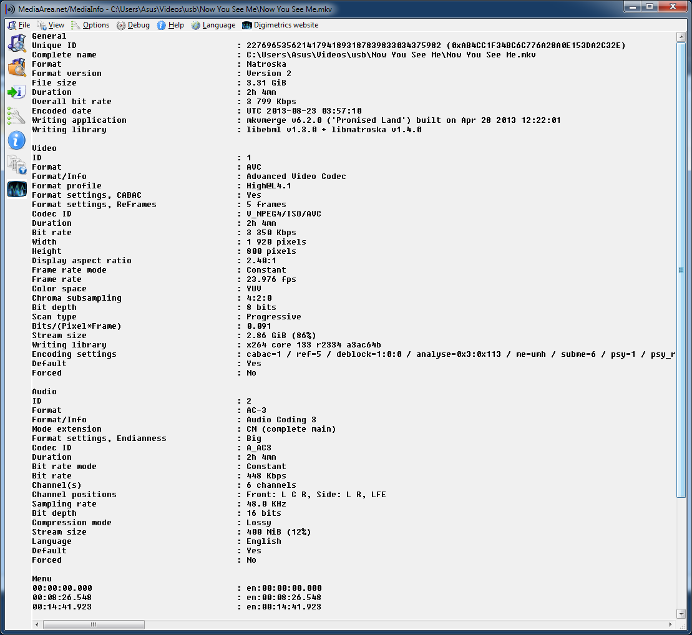Viewport: 692px width, 635px height.
Task: Click the '3.31 GiB' file size value
Action: click(266, 83)
